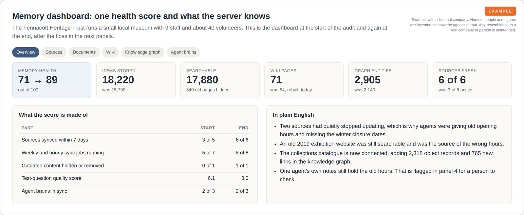Click the bullet about two sources stopped updating
Viewport: 524px width, 215px height.
click(x=388, y=130)
